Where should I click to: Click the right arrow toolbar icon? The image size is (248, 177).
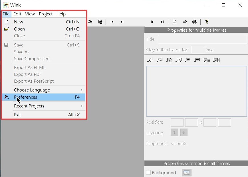click(185, 22)
